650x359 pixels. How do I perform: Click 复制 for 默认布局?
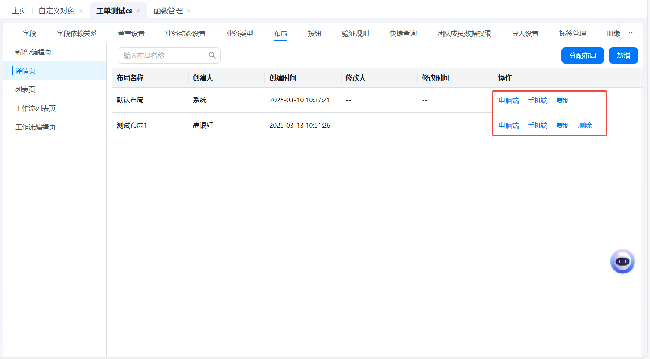(x=563, y=100)
